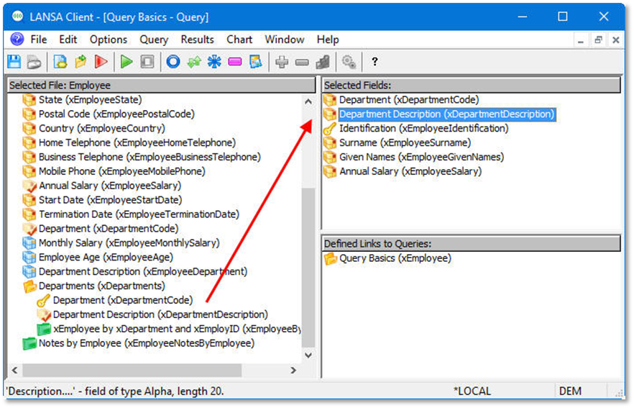Select State (xEmployeeState) field
Screen dimensions: 634x408
90,99
